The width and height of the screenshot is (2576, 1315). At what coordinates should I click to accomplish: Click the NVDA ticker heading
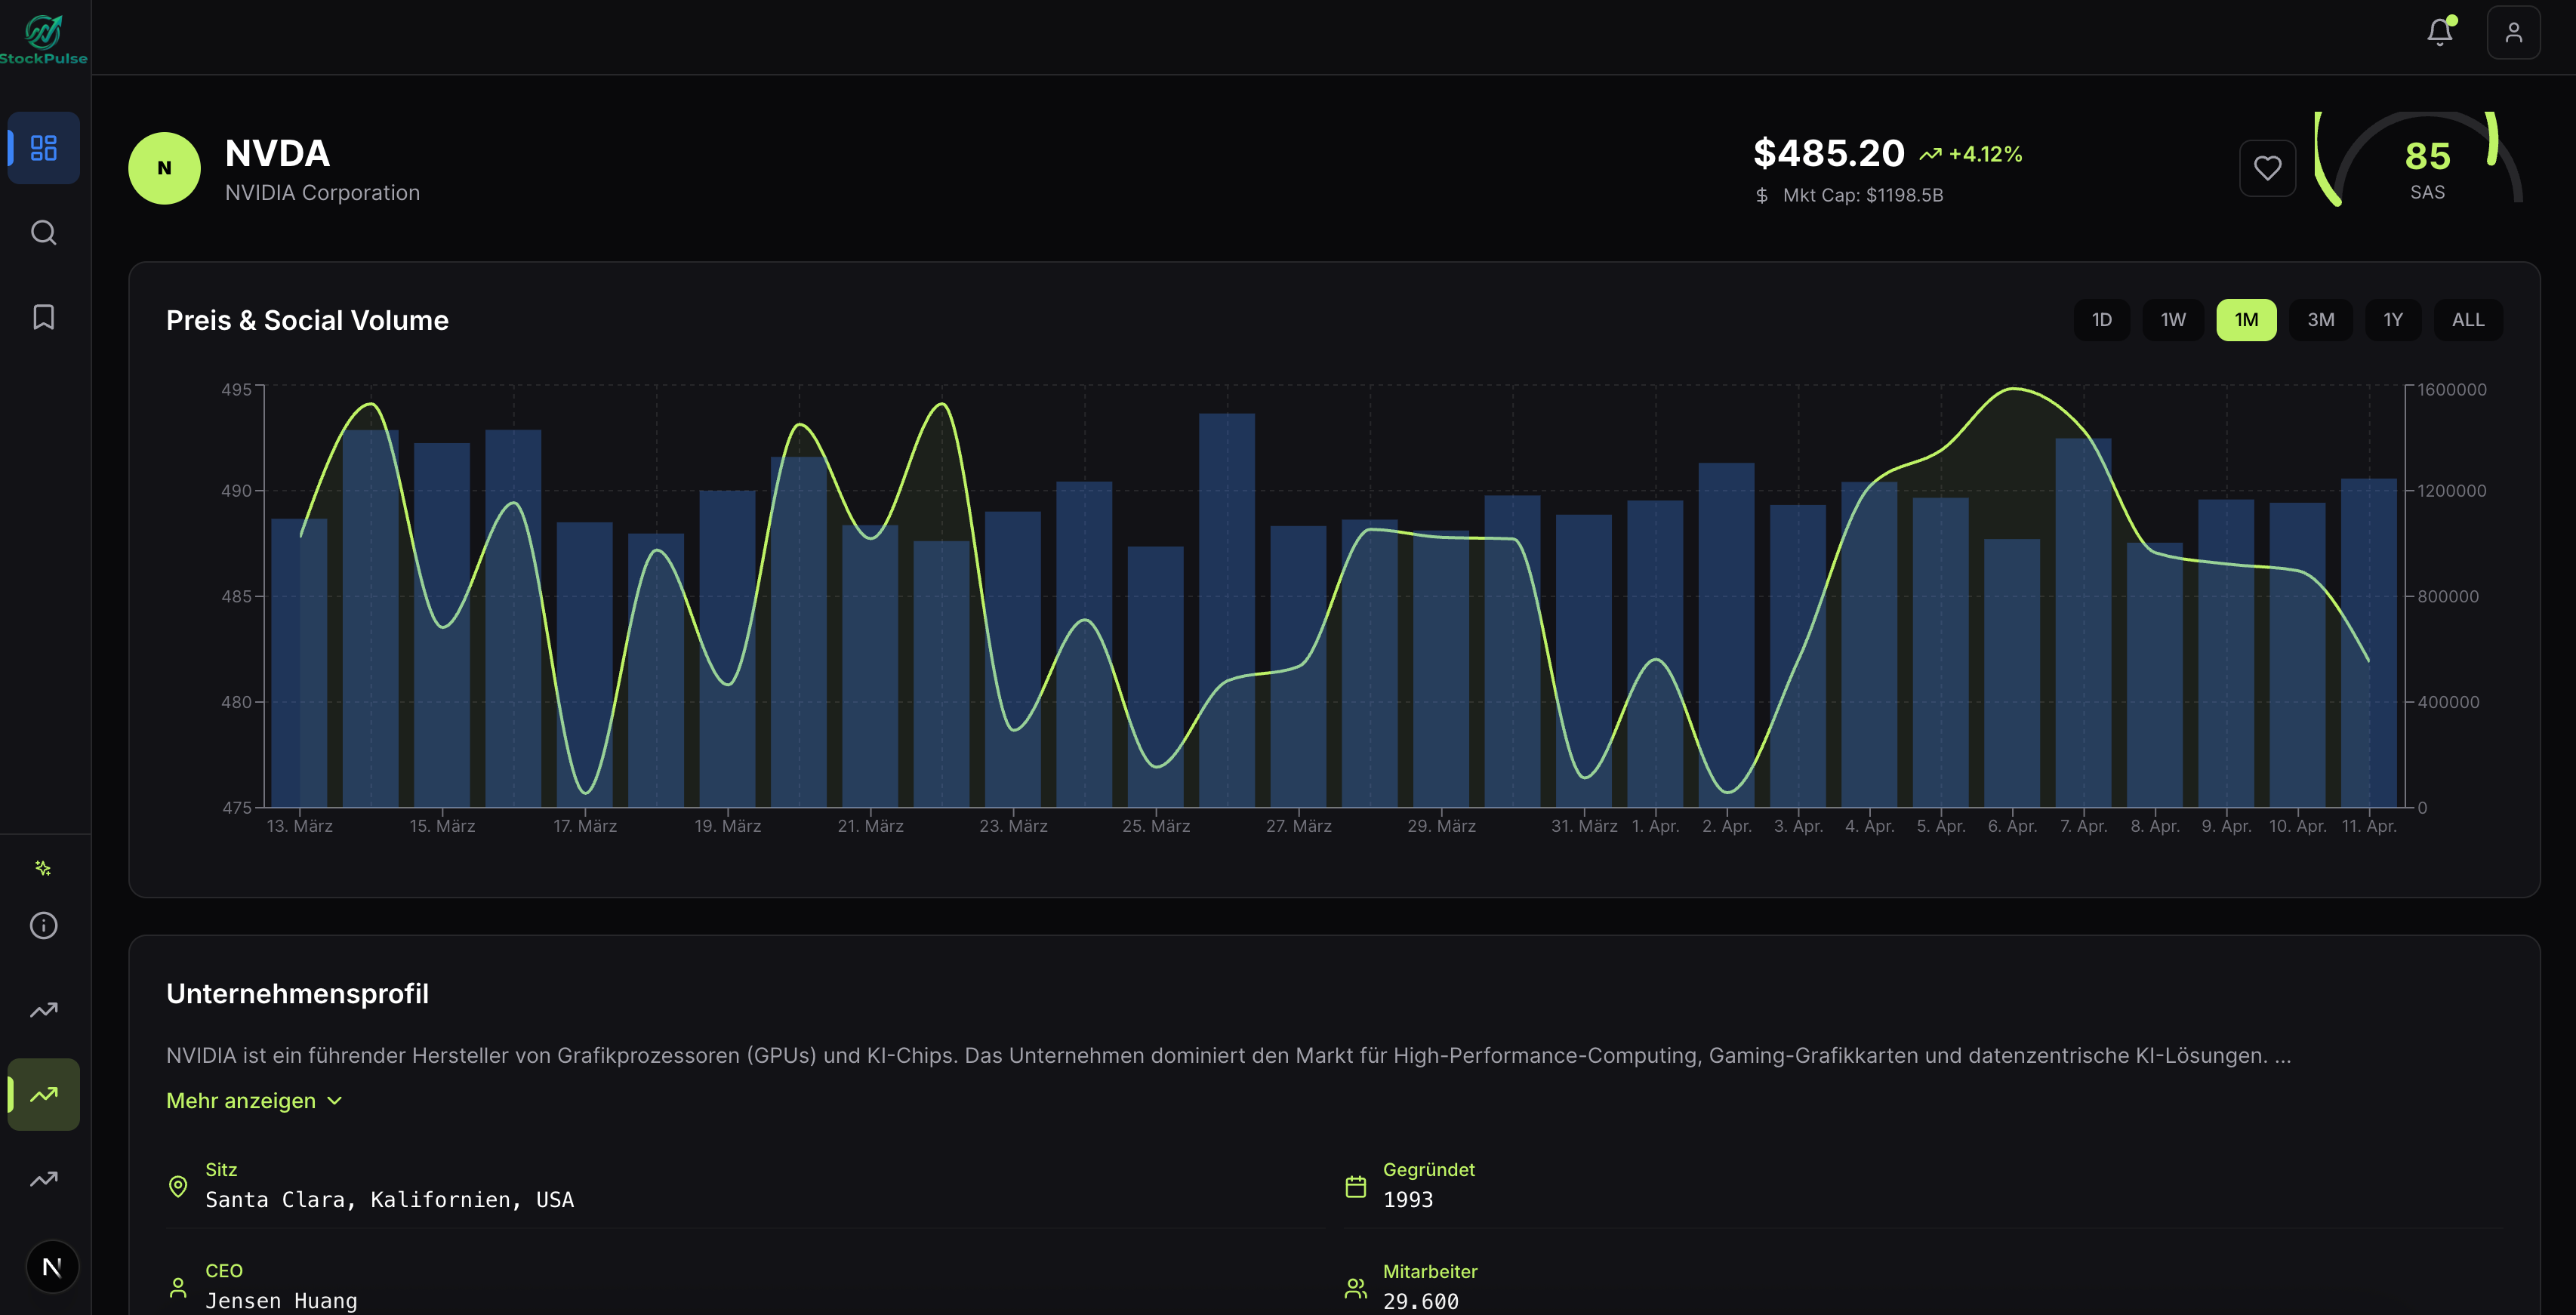click(x=277, y=153)
